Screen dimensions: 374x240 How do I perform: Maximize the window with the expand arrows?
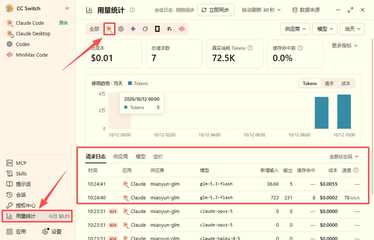(350, 10)
